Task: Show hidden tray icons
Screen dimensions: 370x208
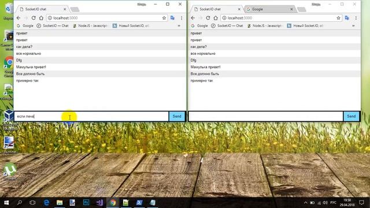Action: point(306,203)
